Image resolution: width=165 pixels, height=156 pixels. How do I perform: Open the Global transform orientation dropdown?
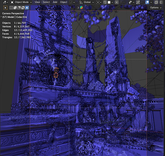click(87, 2)
